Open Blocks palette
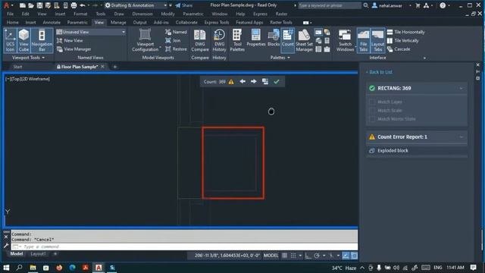The image size is (485, 273). [x=274, y=38]
